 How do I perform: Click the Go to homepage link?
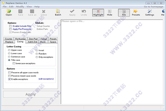[153, 7]
